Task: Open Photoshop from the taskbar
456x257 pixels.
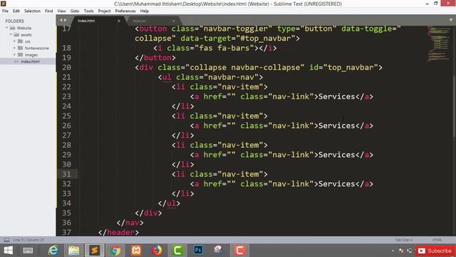Action: tap(198, 251)
